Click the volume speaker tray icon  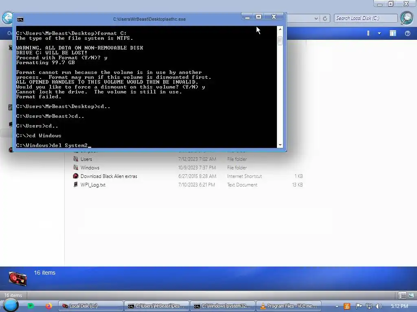pyautogui.click(x=379, y=306)
